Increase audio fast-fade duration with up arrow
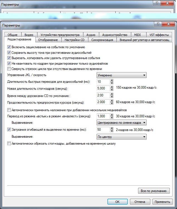177x209 pixels. point(112,80)
